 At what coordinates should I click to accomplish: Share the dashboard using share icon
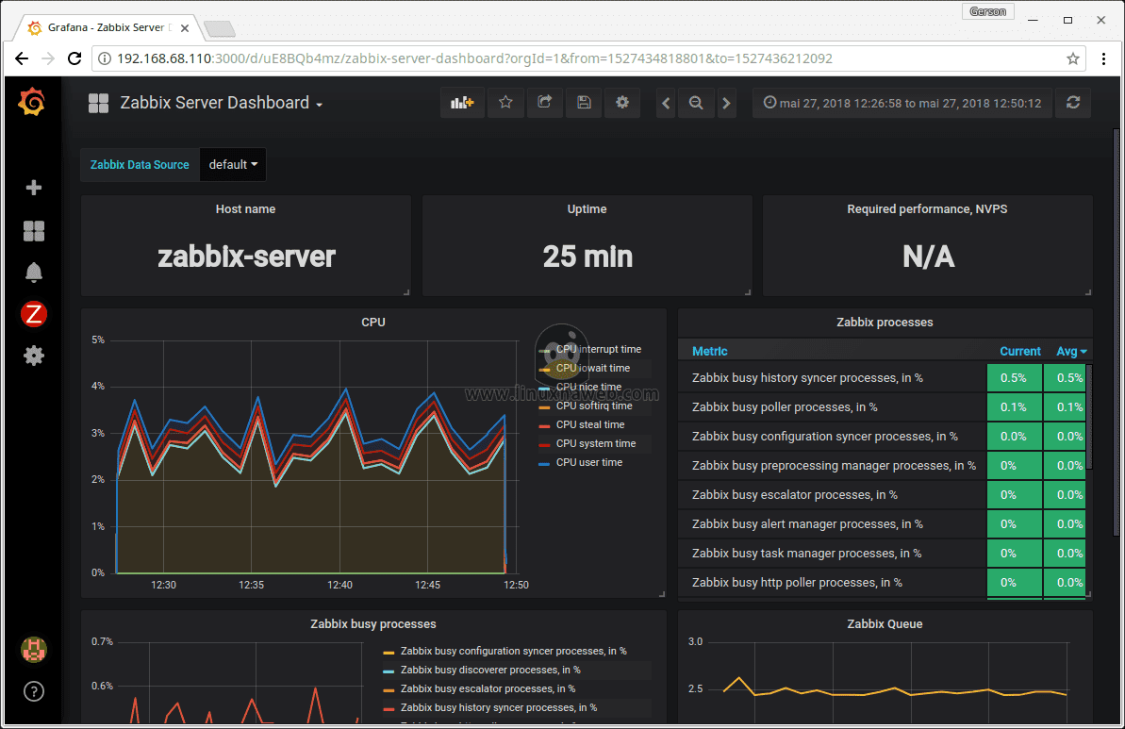545,104
